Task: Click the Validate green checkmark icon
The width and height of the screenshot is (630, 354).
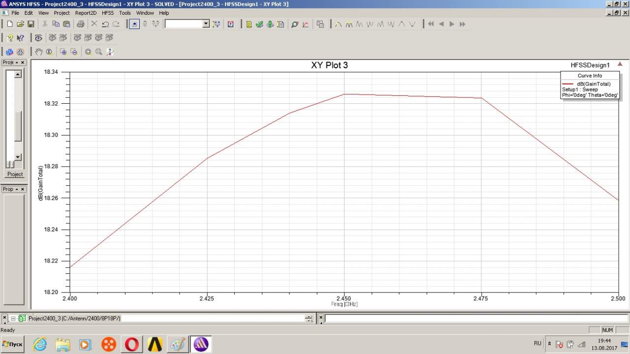Action: 259,24
